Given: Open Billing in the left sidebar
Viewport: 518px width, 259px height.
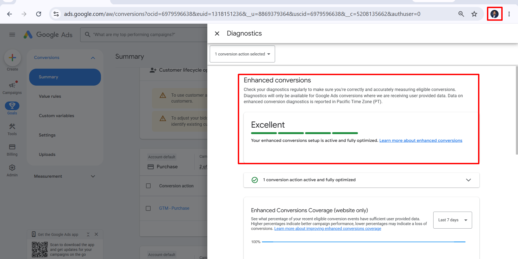Looking at the screenshot, I should pos(12,150).
